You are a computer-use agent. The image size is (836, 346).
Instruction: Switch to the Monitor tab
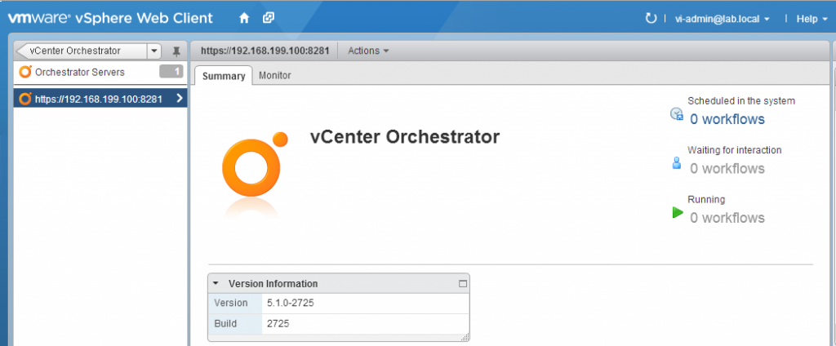tap(275, 76)
